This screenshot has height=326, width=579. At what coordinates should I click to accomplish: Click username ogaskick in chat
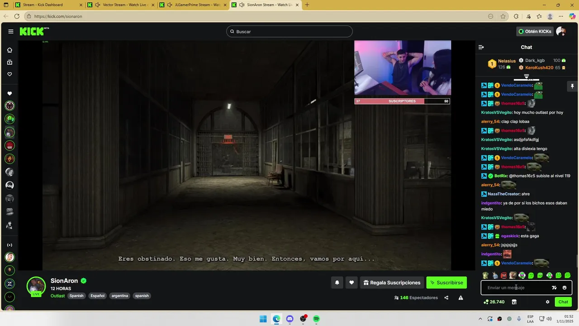[510, 236]
